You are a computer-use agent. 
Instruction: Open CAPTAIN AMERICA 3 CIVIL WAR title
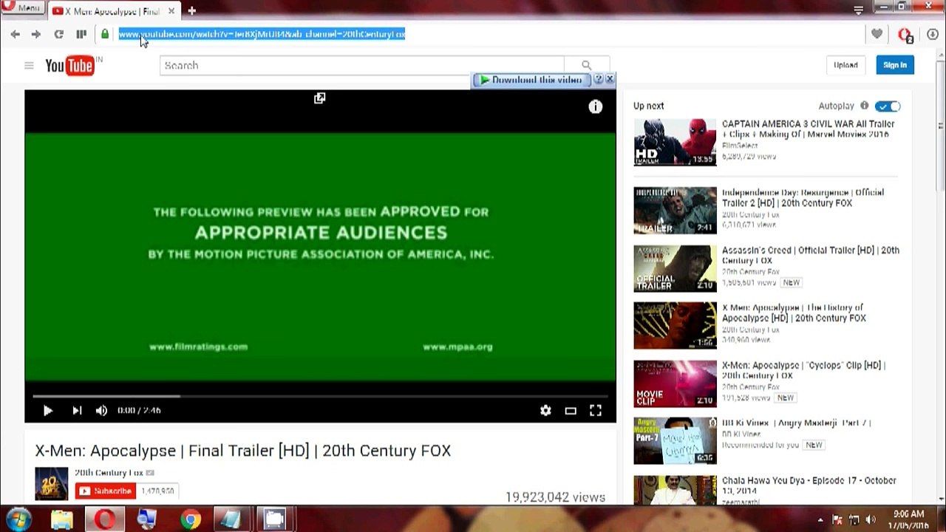click(809, 129)
